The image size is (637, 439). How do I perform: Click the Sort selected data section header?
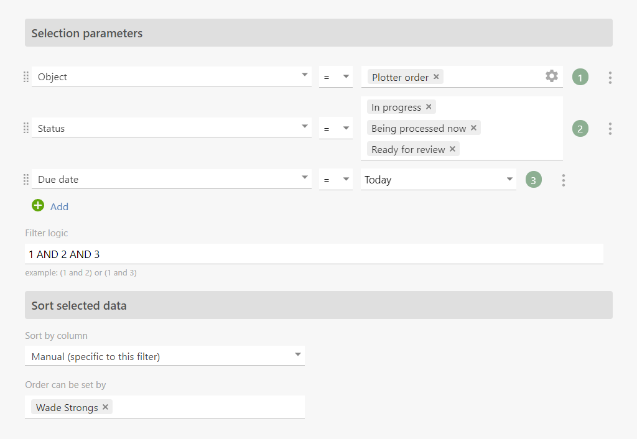pyautogui.click(x=318, y=305)
